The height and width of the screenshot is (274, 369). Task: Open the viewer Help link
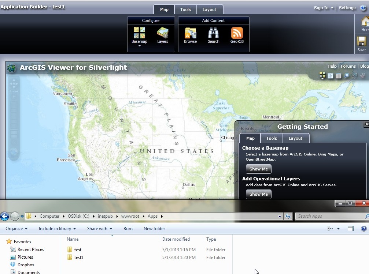(332, 66)
